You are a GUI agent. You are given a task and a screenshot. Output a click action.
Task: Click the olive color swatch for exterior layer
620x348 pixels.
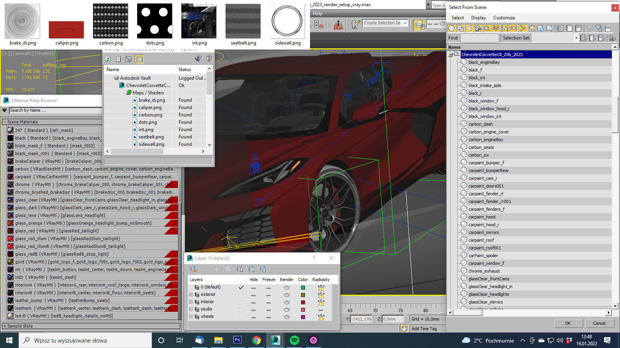[303, 295]
